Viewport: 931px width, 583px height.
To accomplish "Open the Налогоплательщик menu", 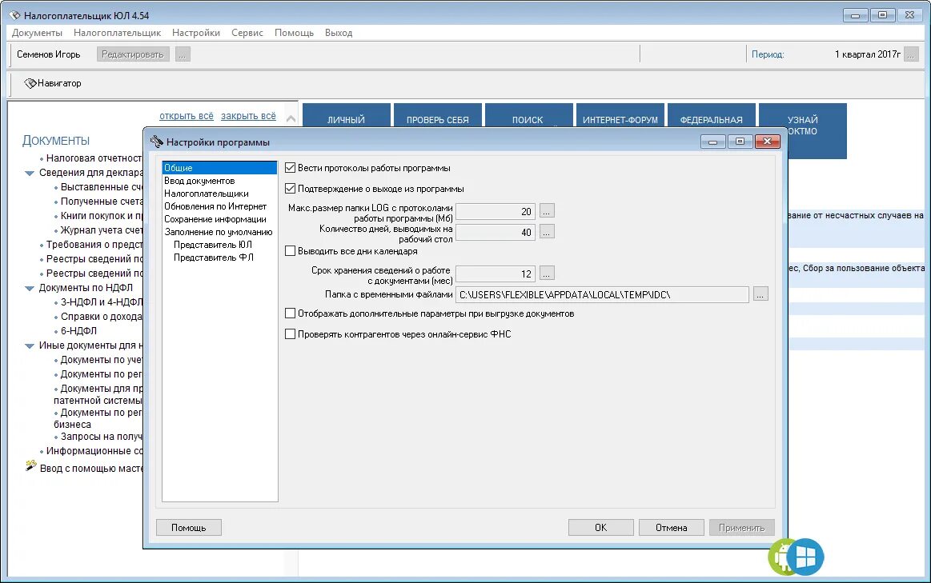I will tap(117, 33).
